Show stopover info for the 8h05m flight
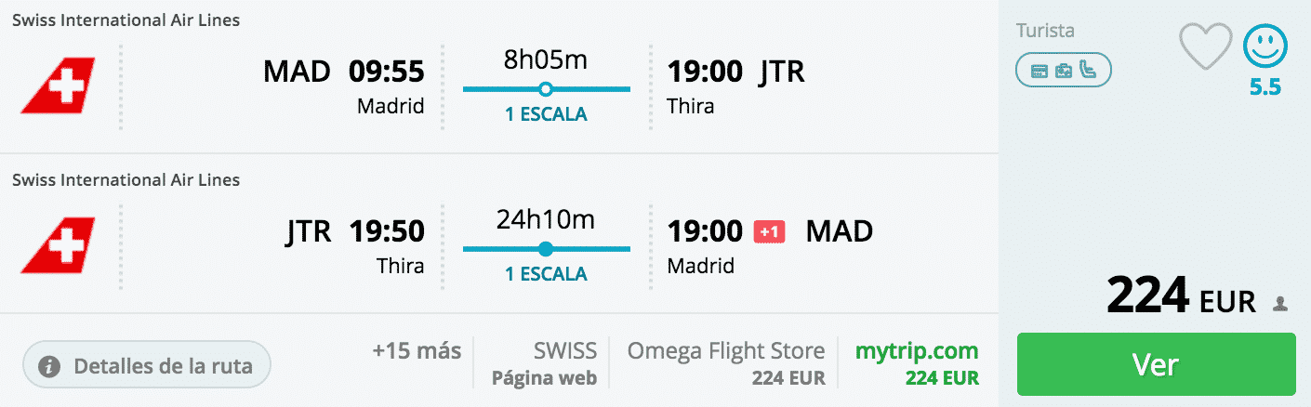This screenshot has width=1311, height=407. pos(546,115)
